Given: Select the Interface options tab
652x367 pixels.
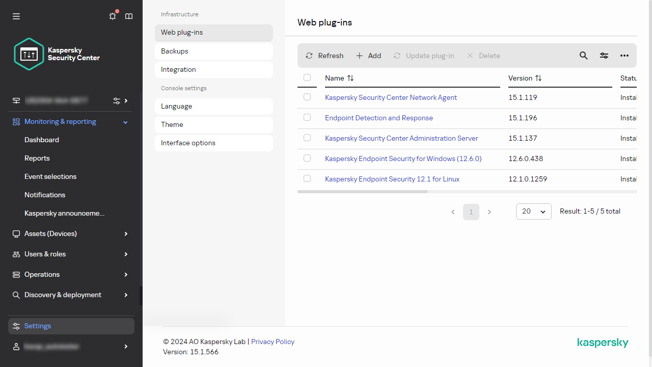Looking at the screenshot, I should pos(214,143).
